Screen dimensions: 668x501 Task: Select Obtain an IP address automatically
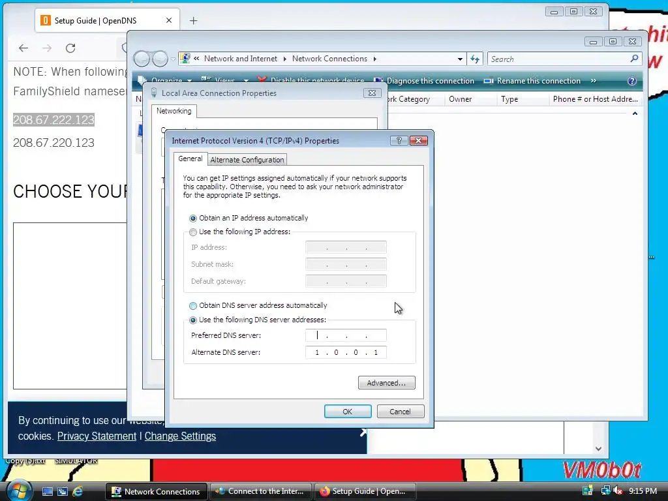[193, 218]
